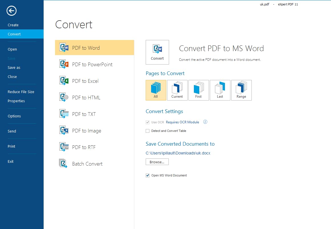Select Current page to convert
Image resolution: width=331 pixels, height=229 pixels.
click(x=177, y=90)
